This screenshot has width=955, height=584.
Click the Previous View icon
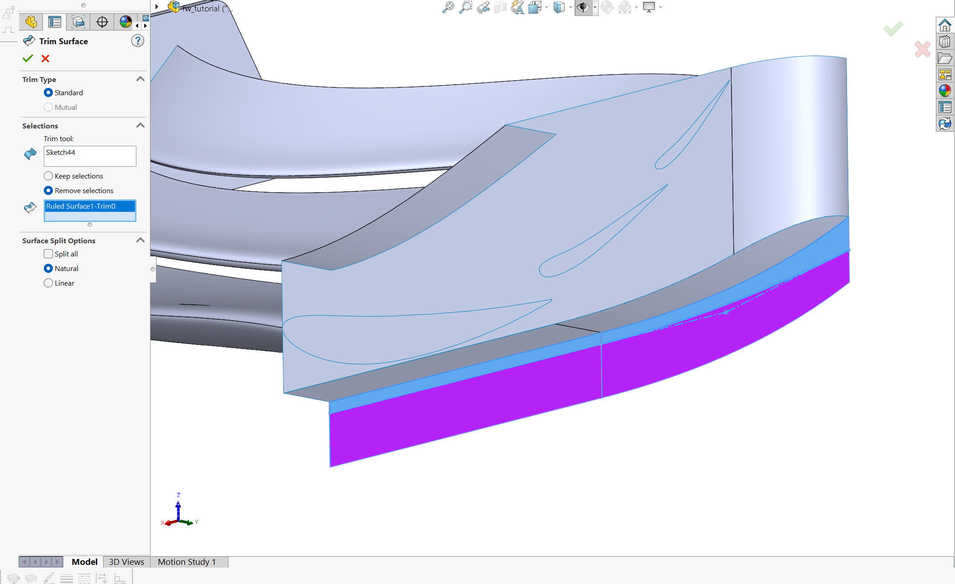(x=483, y=7)
